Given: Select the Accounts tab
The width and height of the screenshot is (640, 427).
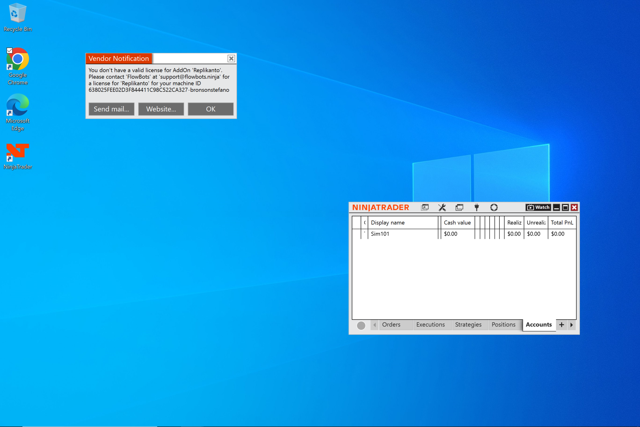Looking at the screenshot, I should pos(539,325).
